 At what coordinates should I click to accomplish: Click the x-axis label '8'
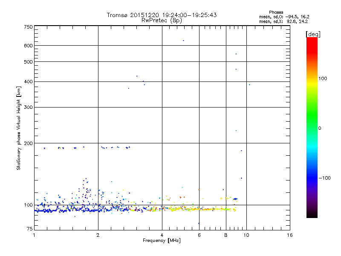click(226, 235)
